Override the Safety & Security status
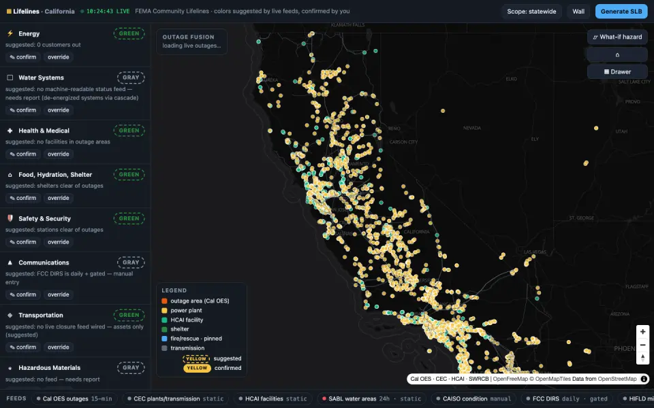Screen dimensions: 654x408 coord(59,242)
